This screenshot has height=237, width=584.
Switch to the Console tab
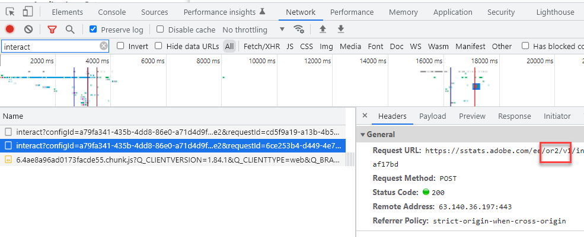coord(111,12)
